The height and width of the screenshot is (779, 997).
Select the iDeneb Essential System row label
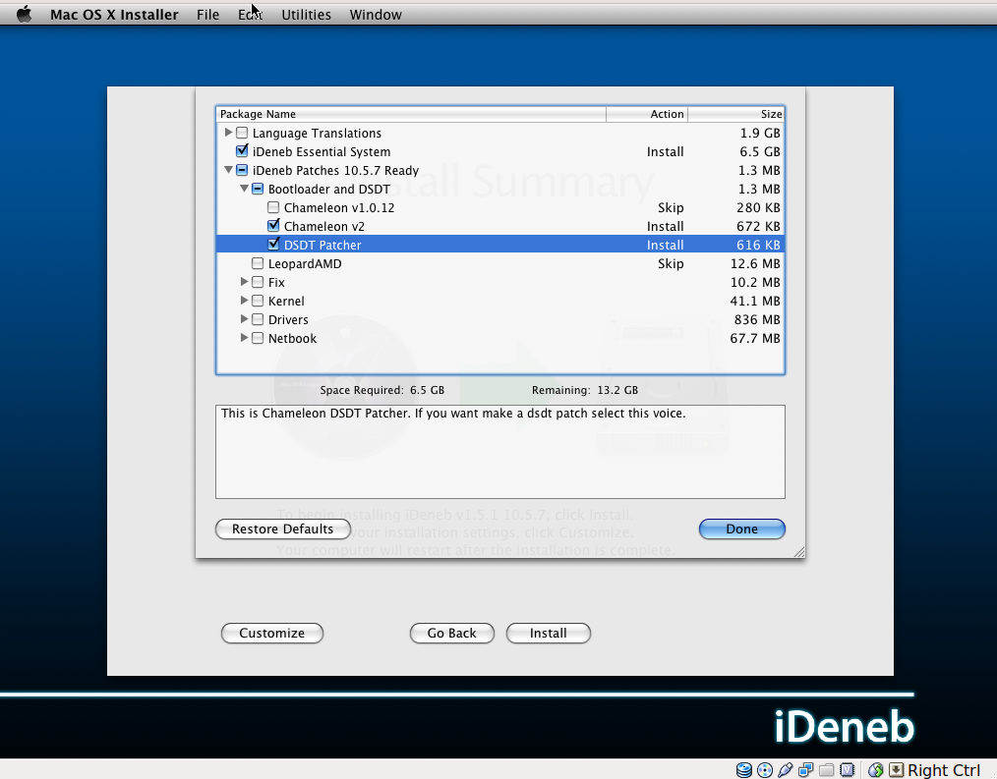[x=322, y=152]
